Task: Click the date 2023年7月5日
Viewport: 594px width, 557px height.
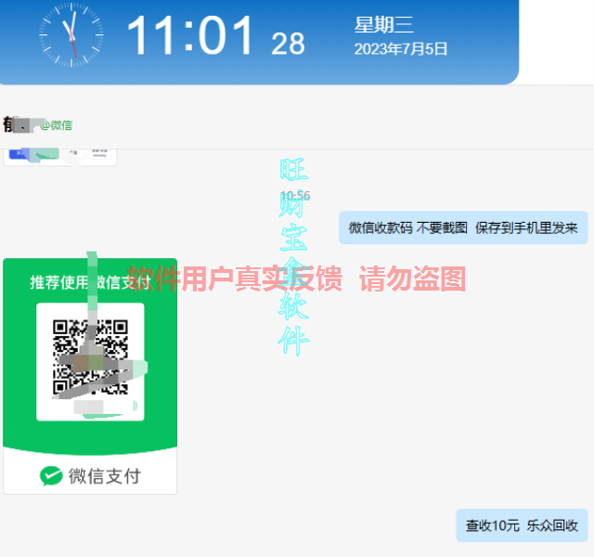Action: pyautogui.click(x=400, y=49)
